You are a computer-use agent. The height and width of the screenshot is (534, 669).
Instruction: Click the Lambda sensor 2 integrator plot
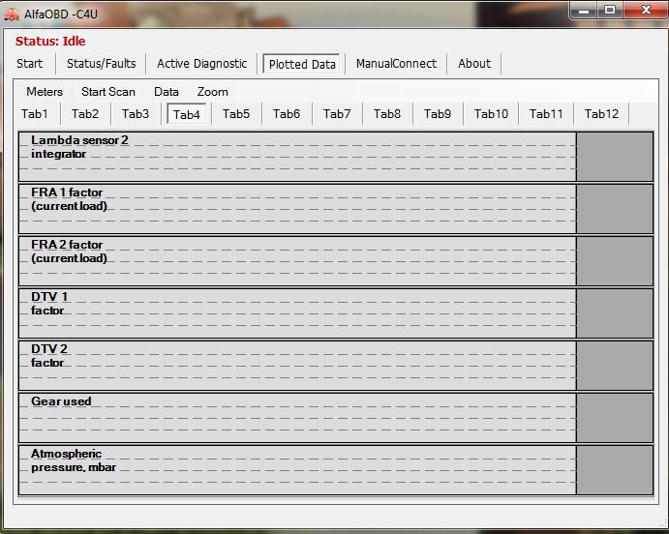pyautogui.click(x=297, y=157)
